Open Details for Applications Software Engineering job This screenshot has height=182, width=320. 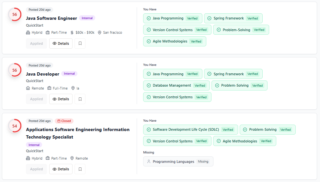coord(61,169)
